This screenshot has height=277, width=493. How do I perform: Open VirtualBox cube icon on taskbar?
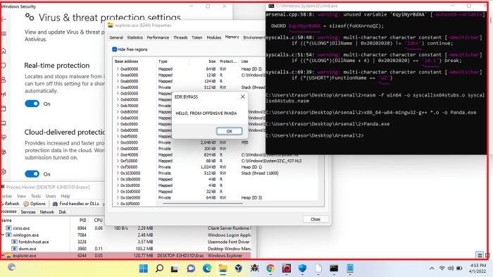pyautogui.click(x=239, y=268)
